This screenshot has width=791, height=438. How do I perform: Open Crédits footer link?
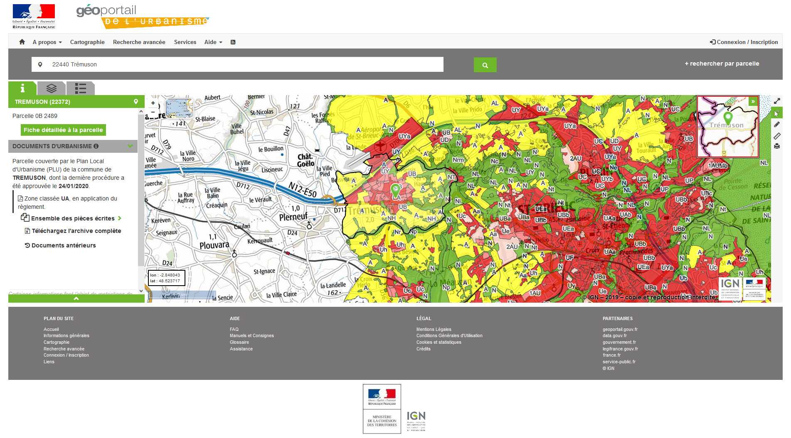coord(423,349)
